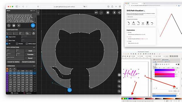The width and height of the screenshot is (182, 102).
Task: Click the blue plus add path button
Action: tap(33, 25)
